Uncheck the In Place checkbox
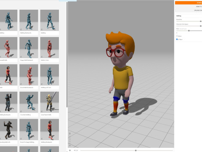This screenshot has width=202, height=152. coord(177,39)
